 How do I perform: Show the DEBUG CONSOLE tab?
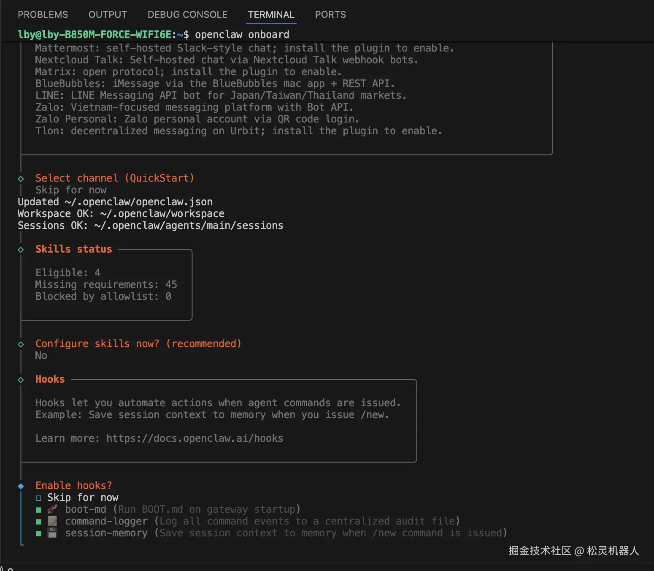tap(187, 15)
